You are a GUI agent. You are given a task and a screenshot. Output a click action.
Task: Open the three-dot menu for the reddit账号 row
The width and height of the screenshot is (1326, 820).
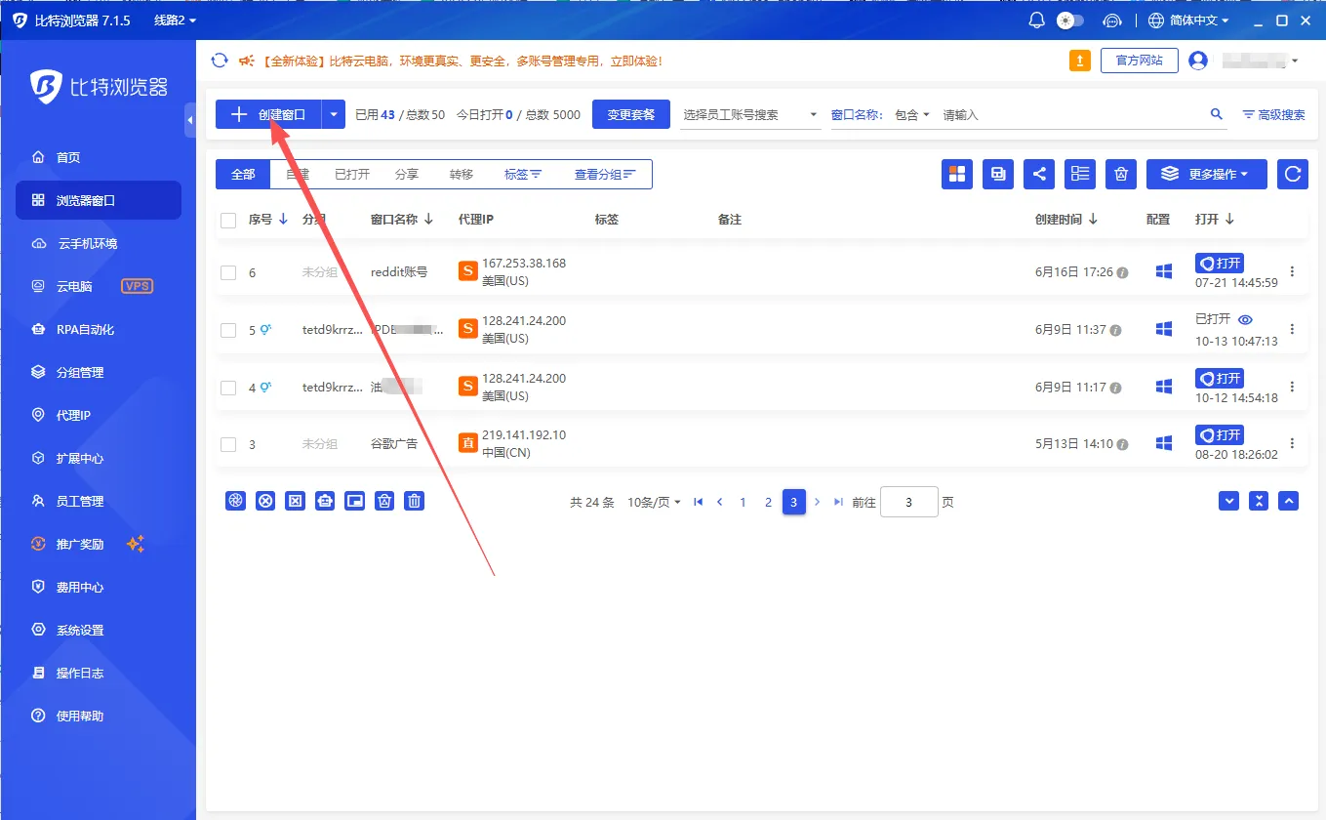coord(1293,272)
